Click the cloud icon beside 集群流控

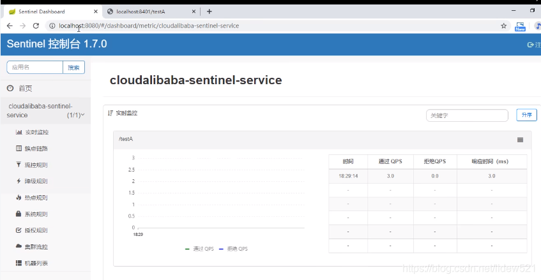click(x=19, y=246)
